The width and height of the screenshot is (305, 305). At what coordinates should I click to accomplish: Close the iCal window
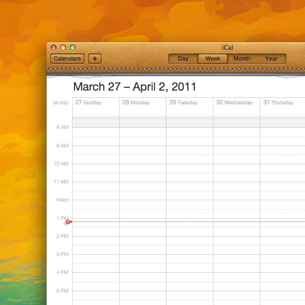[54, 47]
